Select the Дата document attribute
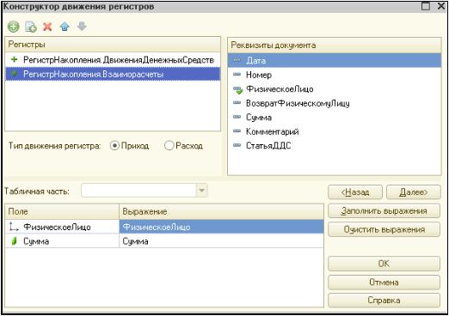This screenshot has width=449, height=316. (x=335, y=60)
